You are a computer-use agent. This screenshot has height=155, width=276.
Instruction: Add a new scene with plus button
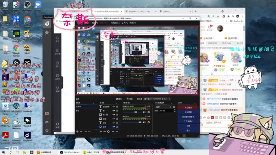(x=77, y=131)
